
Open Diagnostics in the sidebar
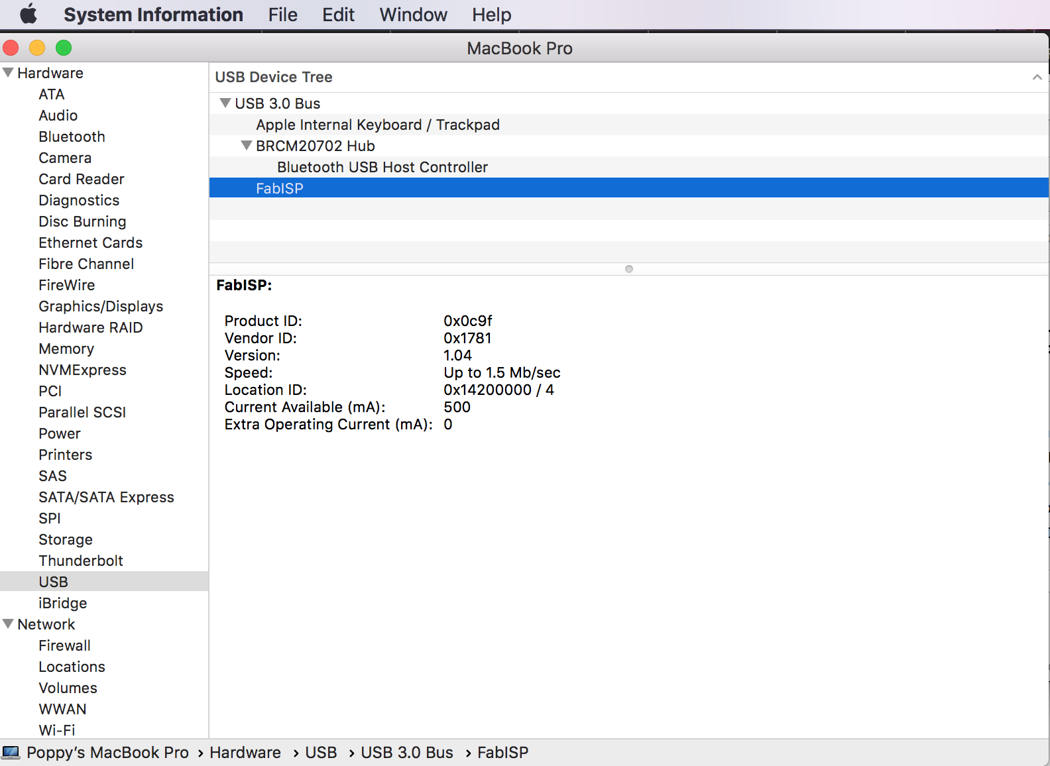(79, 200)
